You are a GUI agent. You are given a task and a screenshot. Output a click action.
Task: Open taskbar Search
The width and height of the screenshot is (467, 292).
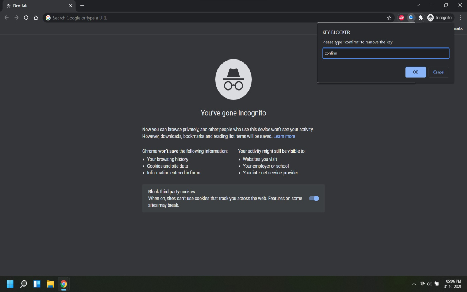[x=23, y=284]
